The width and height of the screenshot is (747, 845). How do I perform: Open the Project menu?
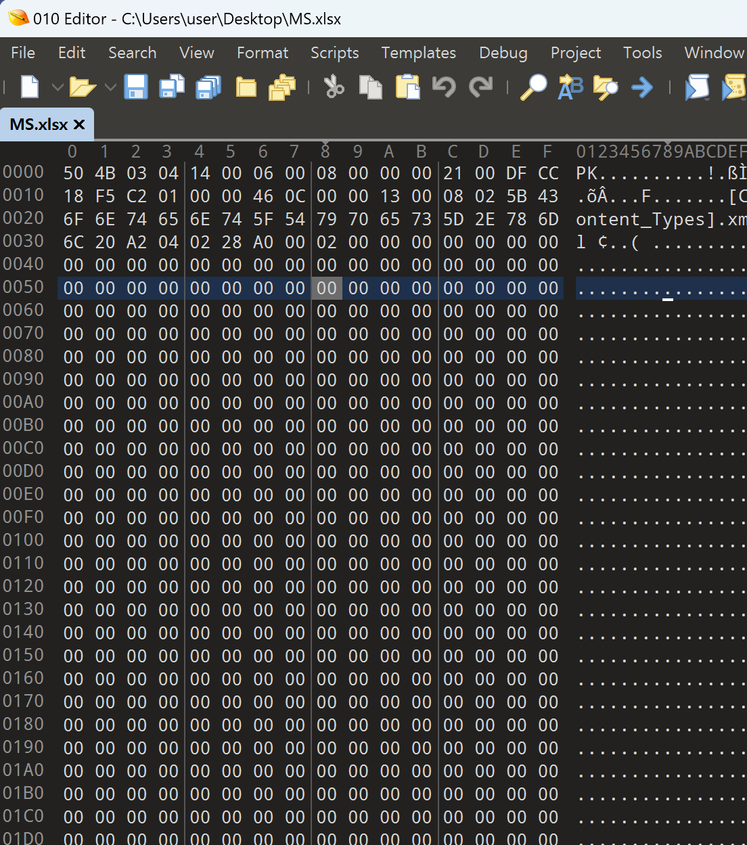coord(576,53)
